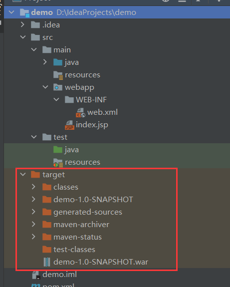Click the main resources folder icon
Viewport: 230px width, 287px height.
(x=58, y=75)
